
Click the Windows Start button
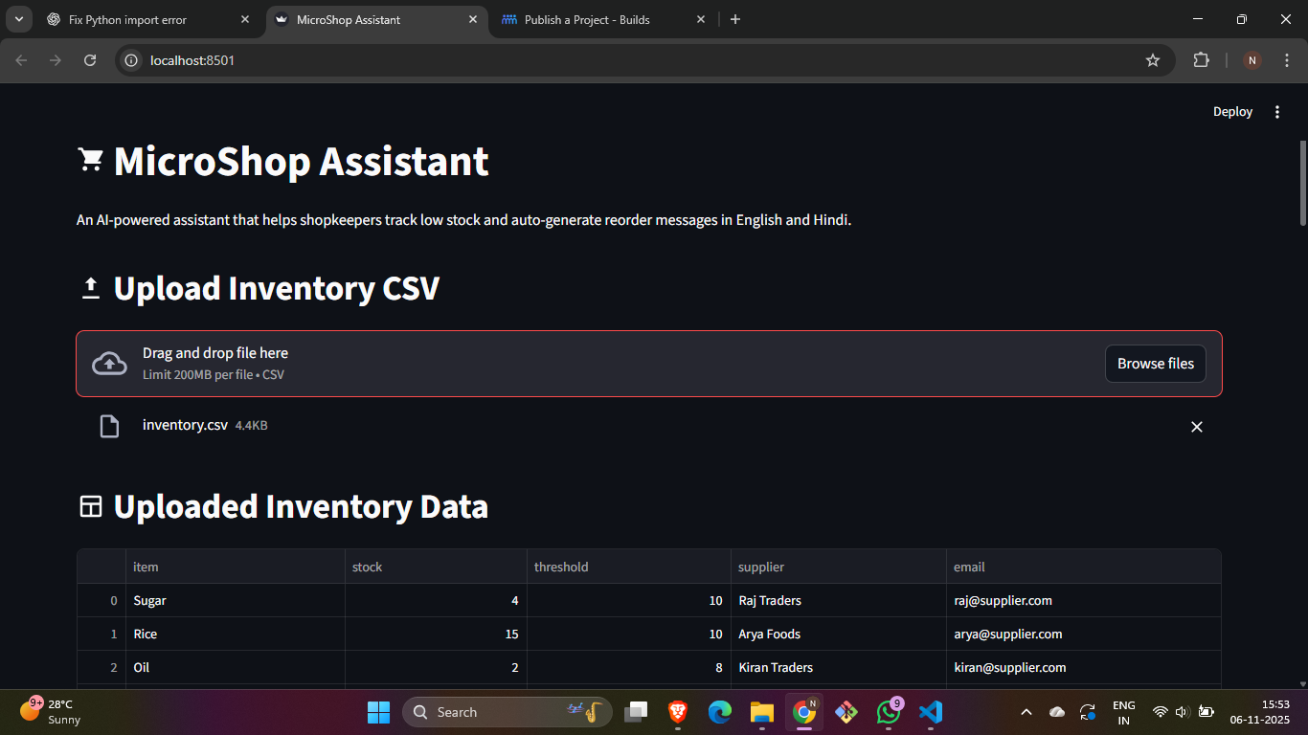click(x=378, y=712)
